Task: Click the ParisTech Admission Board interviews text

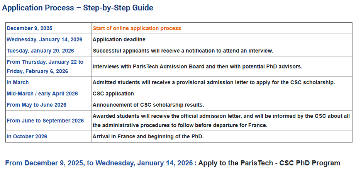Action: click(x=197, y=66)
